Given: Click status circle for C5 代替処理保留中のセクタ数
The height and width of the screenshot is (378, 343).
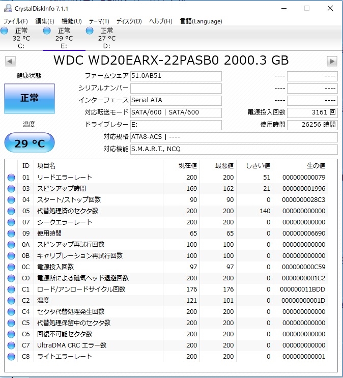Looking at the screenshot, I should pos(11,323).
